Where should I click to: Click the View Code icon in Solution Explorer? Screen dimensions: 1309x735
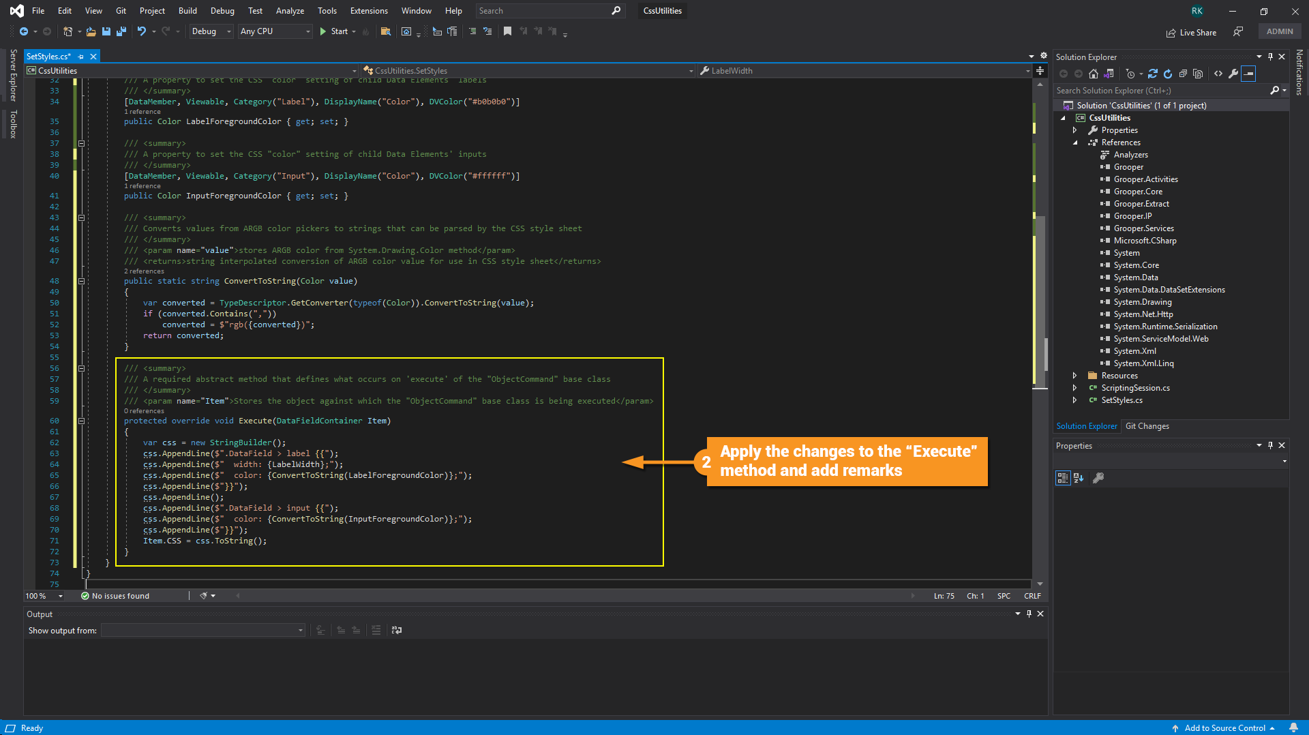click(1218, 74)
